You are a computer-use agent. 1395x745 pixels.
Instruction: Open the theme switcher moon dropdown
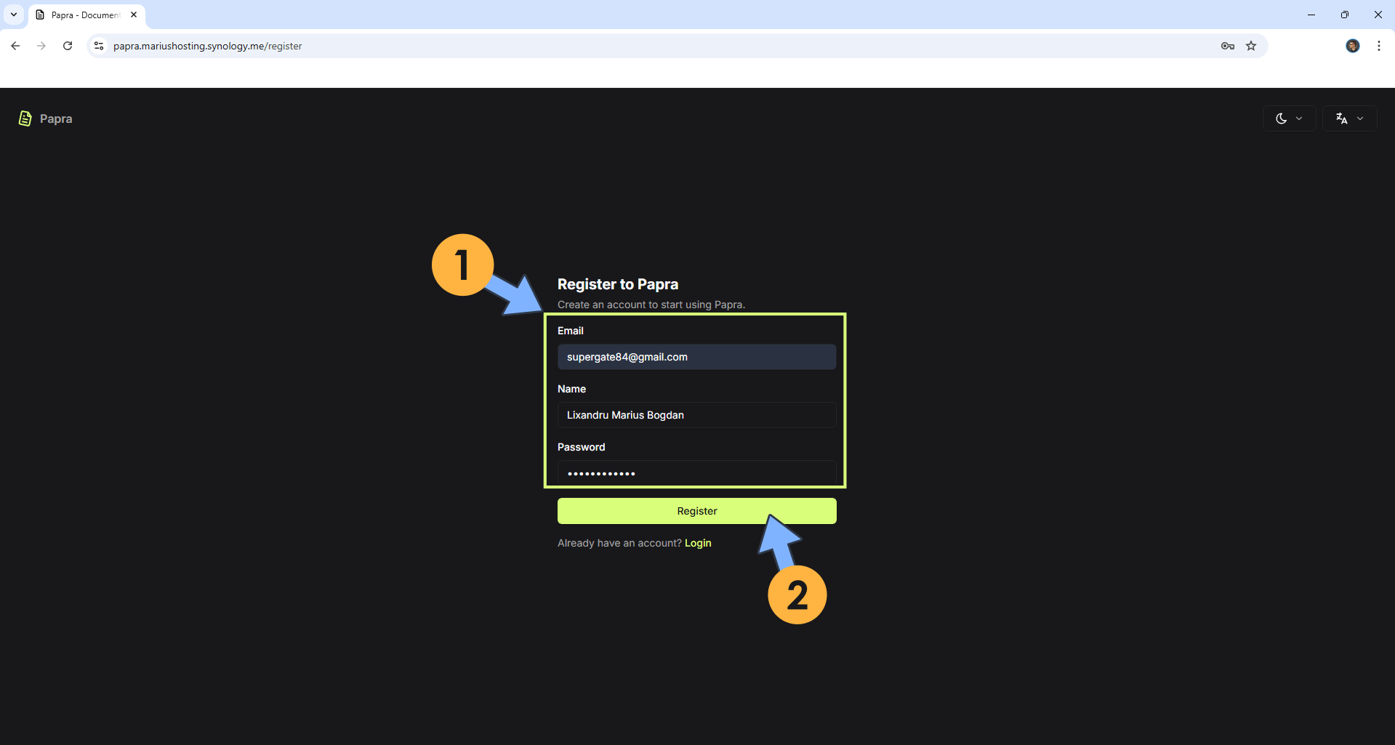pos(1288,118)
